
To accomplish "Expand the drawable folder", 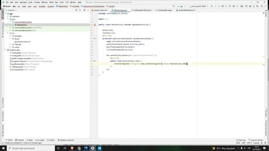I will [10, 36].
